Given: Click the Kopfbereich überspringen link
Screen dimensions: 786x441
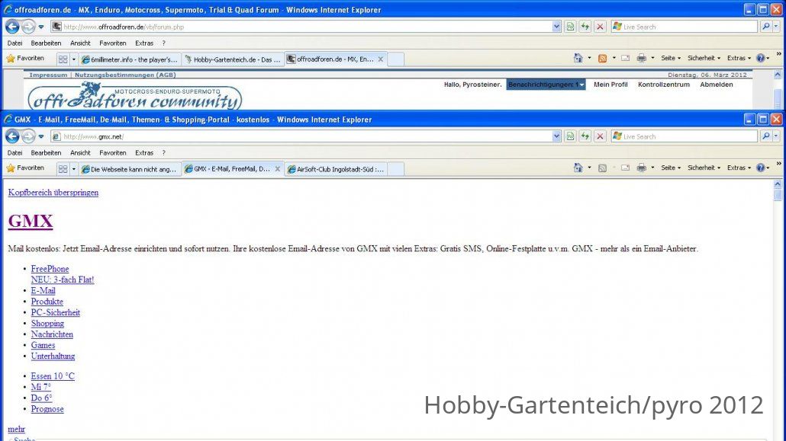Looking at the screenshot, I should 53,193.
